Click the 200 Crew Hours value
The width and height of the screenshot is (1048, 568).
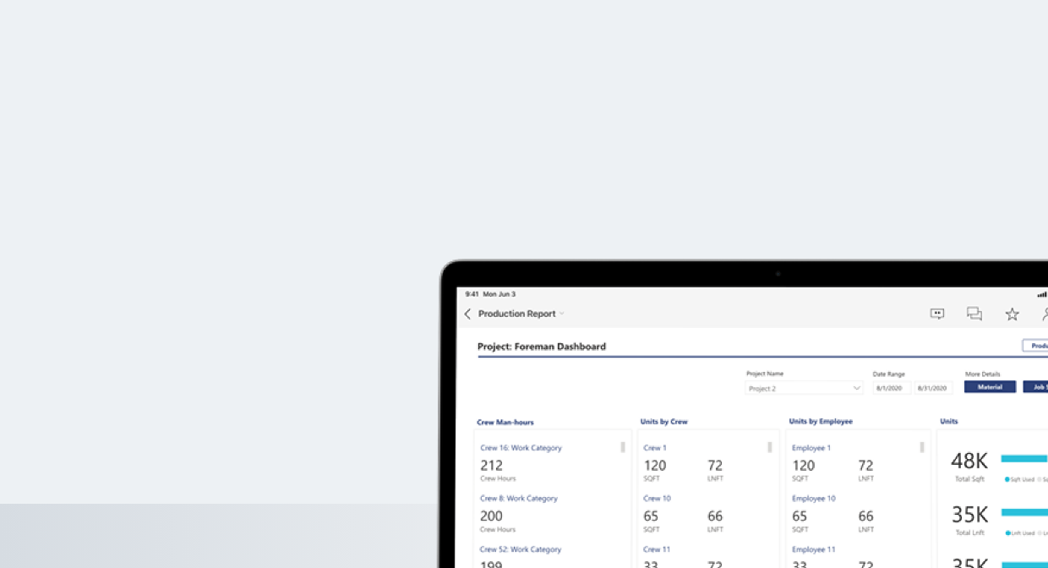pos(491,516)
